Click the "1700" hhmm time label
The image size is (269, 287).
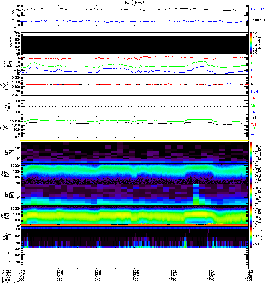point(134,279)
